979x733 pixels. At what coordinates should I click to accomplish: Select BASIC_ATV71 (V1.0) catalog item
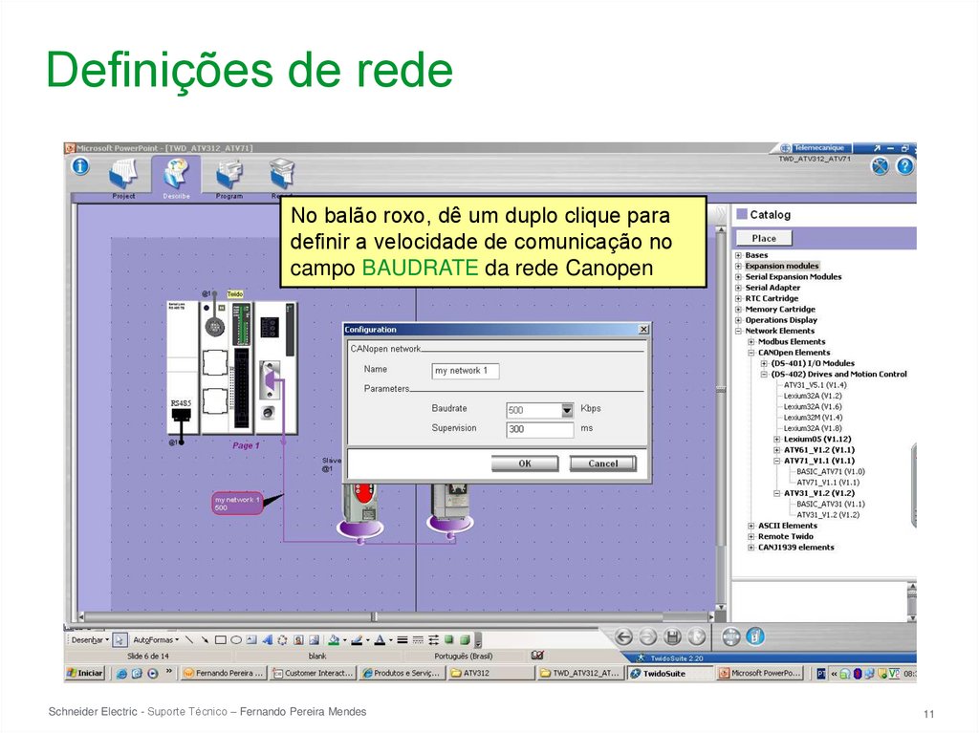[x=831, y=471]
